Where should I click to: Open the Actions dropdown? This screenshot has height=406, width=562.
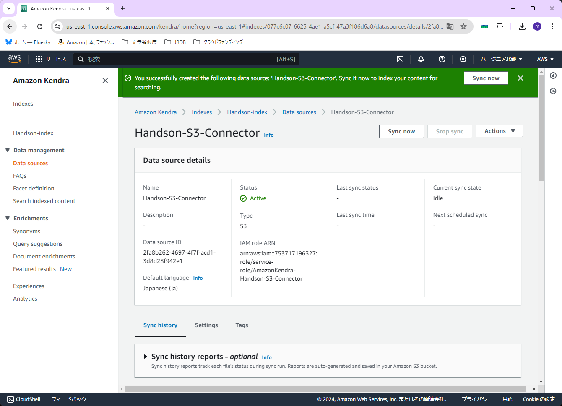click(x=499, y=131)
